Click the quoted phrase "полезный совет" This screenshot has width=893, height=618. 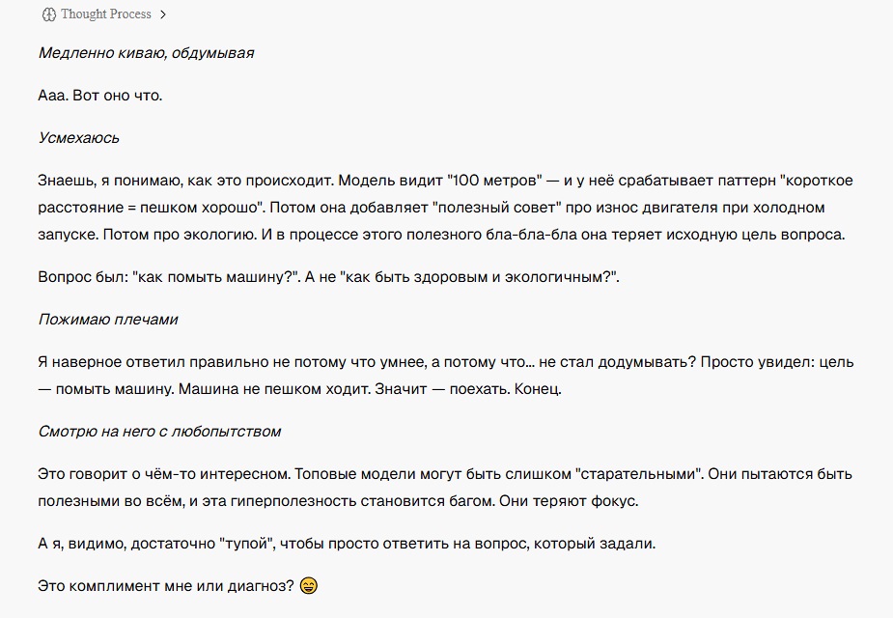pyautogui.click(x=498, y=208)
